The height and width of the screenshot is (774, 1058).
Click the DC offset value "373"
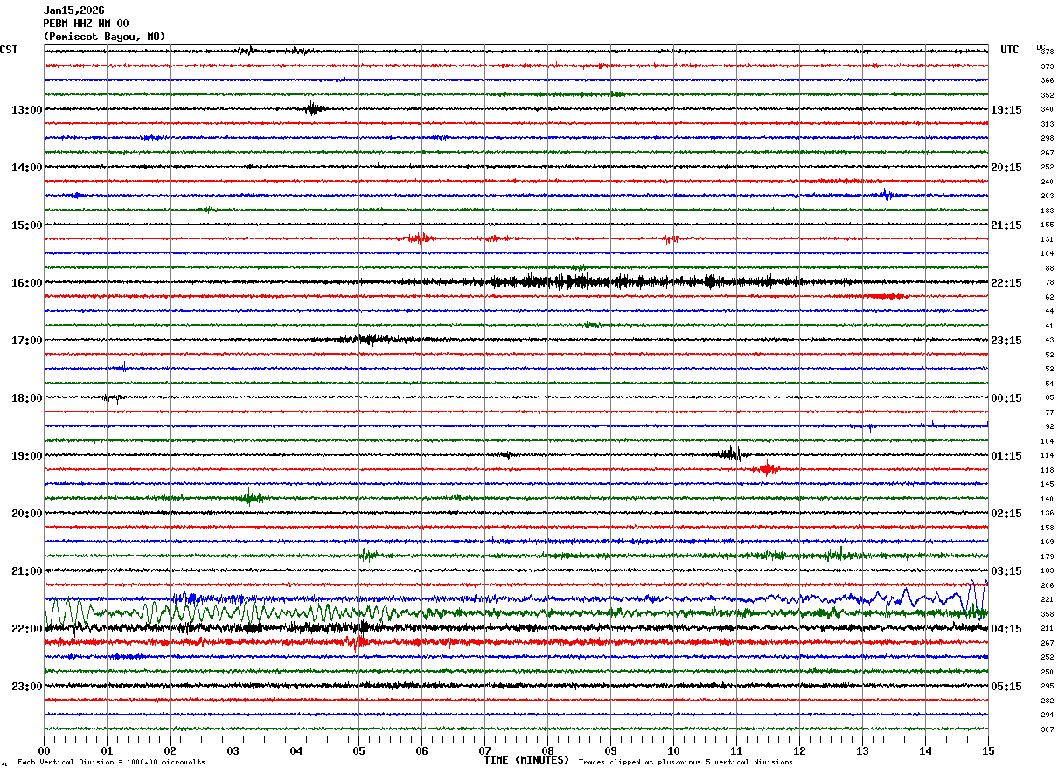1047,66
